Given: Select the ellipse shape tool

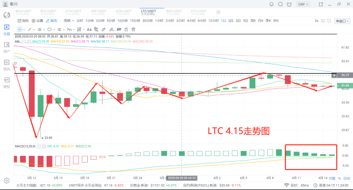Looking at the screenshot, I should (x=50, y=29).
